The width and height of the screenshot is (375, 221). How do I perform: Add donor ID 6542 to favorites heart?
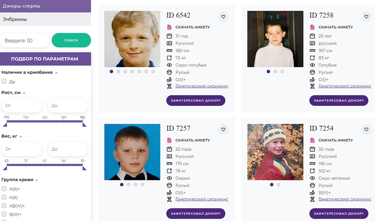coord(223,17)
